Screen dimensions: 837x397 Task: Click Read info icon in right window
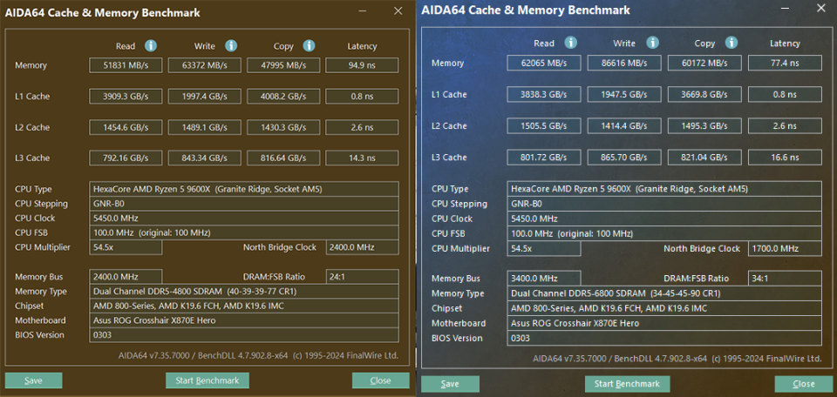pyautogui.click(x=571, y=43)
